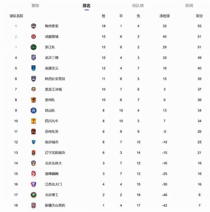
Task: Click the 昆山队 blue circular logo
Action: tap(33, 111)
